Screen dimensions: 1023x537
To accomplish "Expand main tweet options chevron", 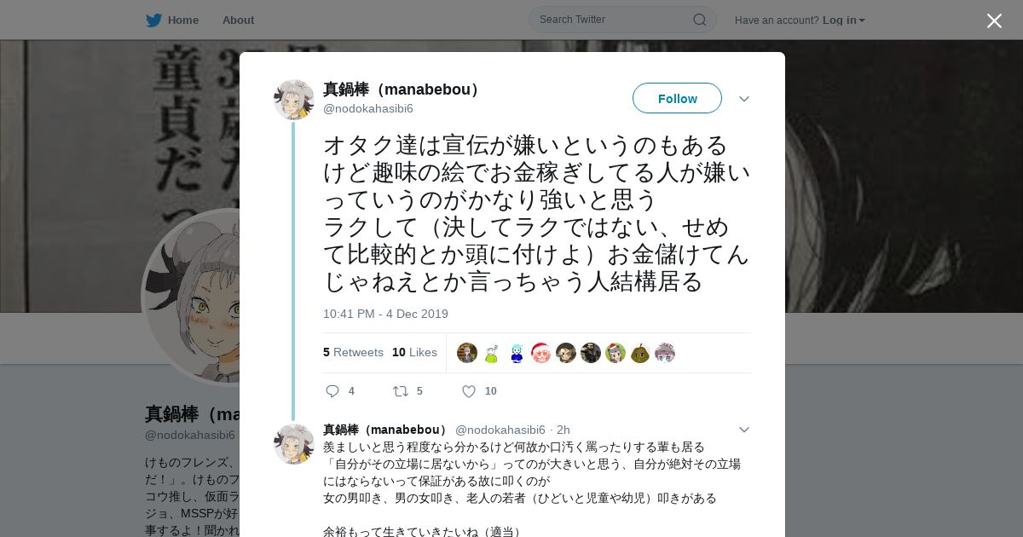I will [744, 99].
